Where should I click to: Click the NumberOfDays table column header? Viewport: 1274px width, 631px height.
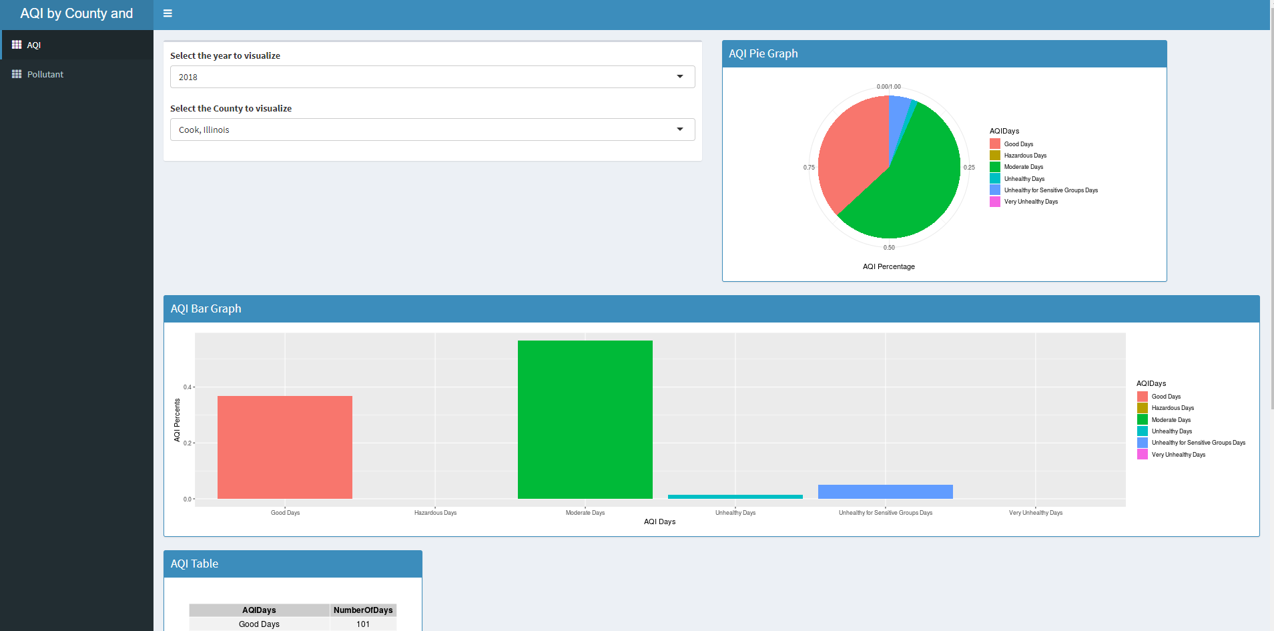[x=363, y=610]
